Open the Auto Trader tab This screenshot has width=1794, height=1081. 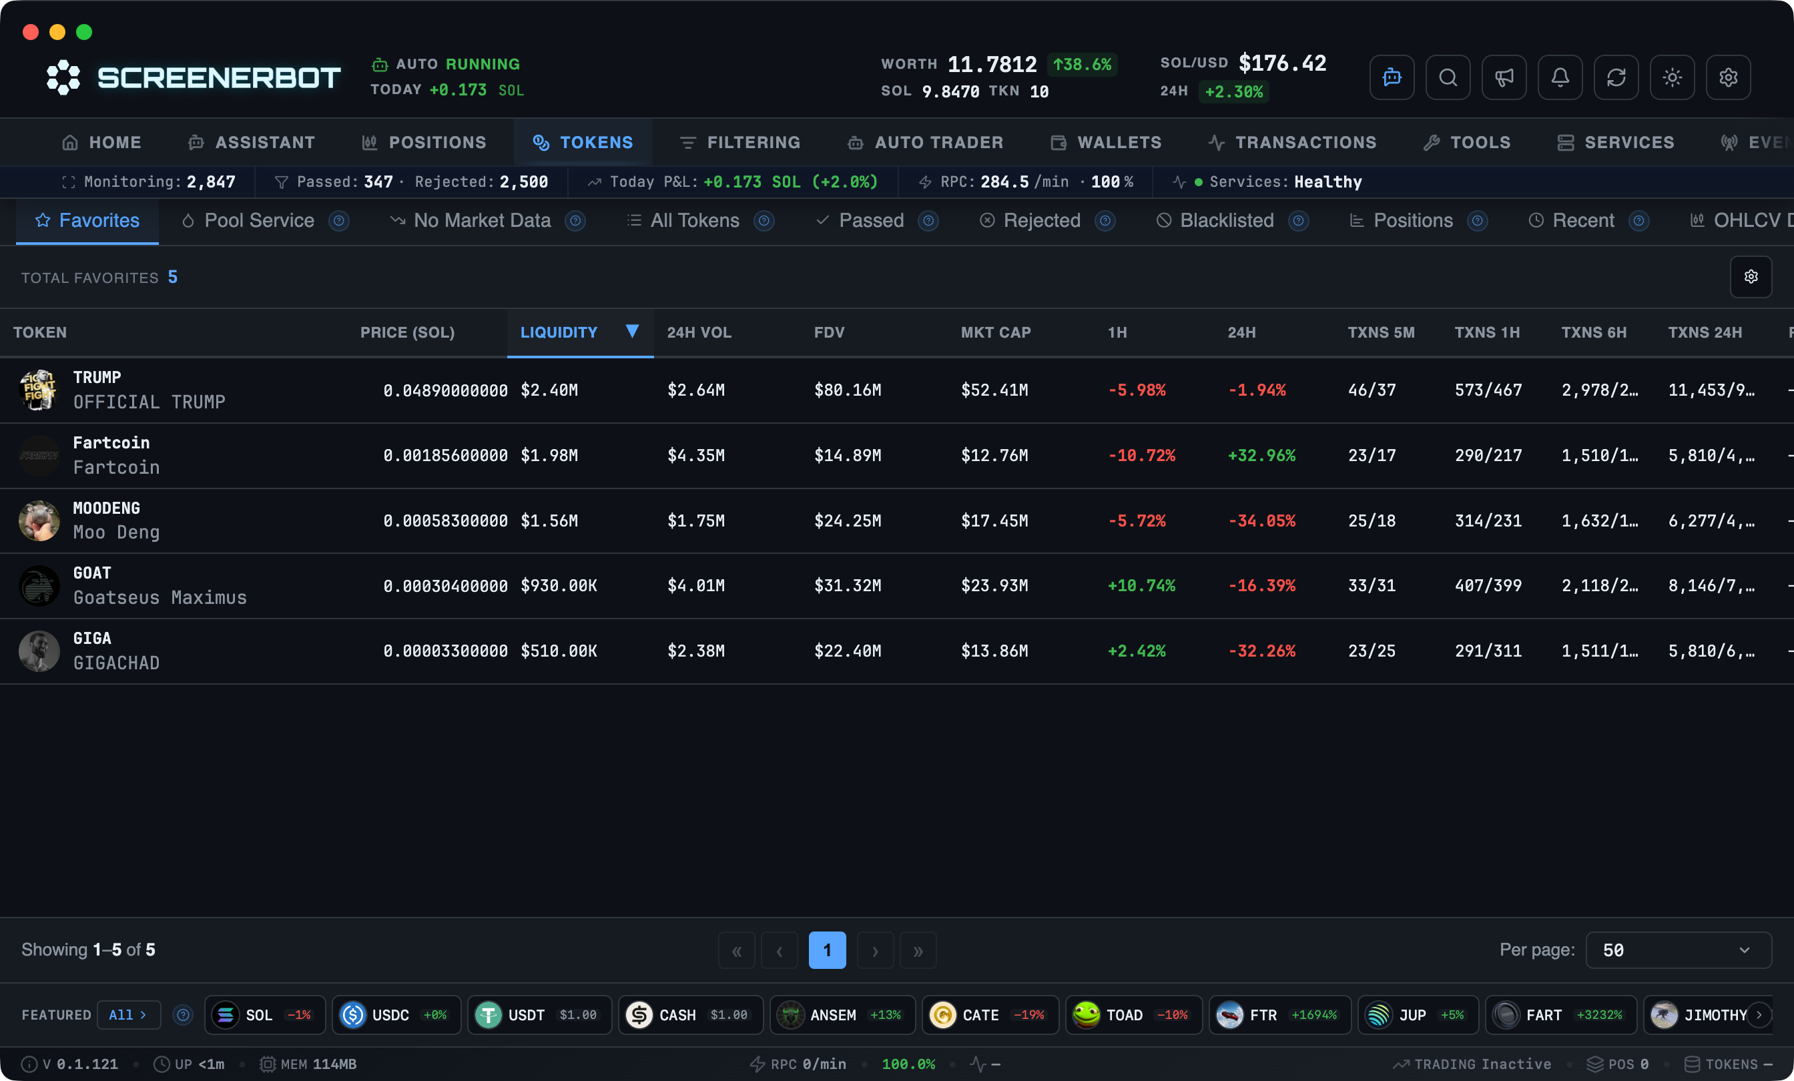tap(924, 142)
